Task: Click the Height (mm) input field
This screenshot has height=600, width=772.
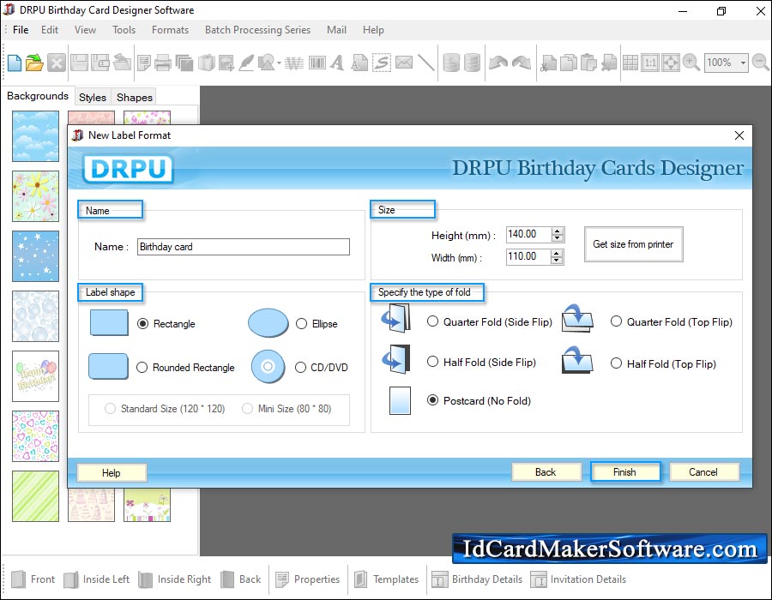Action: (528, 235)
